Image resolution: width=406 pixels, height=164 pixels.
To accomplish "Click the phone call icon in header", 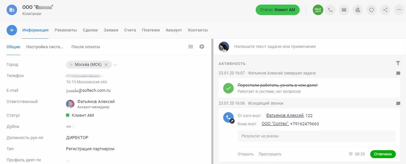I will (x=330, y=10).
